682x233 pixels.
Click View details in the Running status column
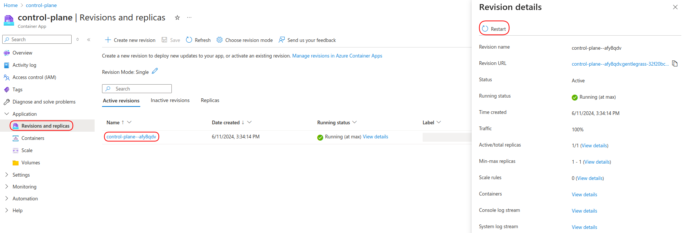(376, 137)
